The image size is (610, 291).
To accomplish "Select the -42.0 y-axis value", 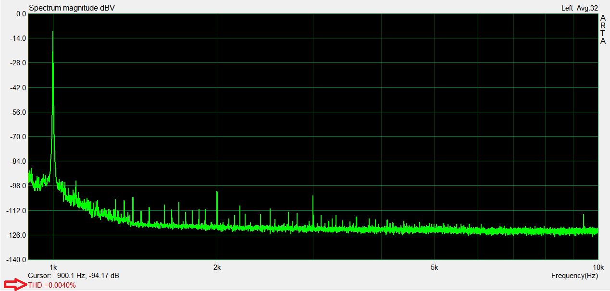I will point(18,88).
